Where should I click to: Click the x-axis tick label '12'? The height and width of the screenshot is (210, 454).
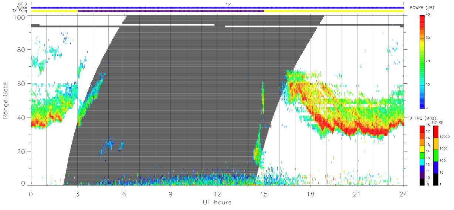(x=217, y=194)
